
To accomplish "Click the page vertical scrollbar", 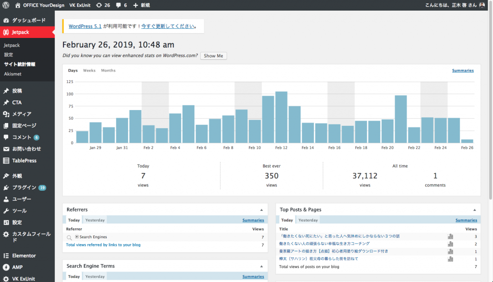I will tap(490, 144).
